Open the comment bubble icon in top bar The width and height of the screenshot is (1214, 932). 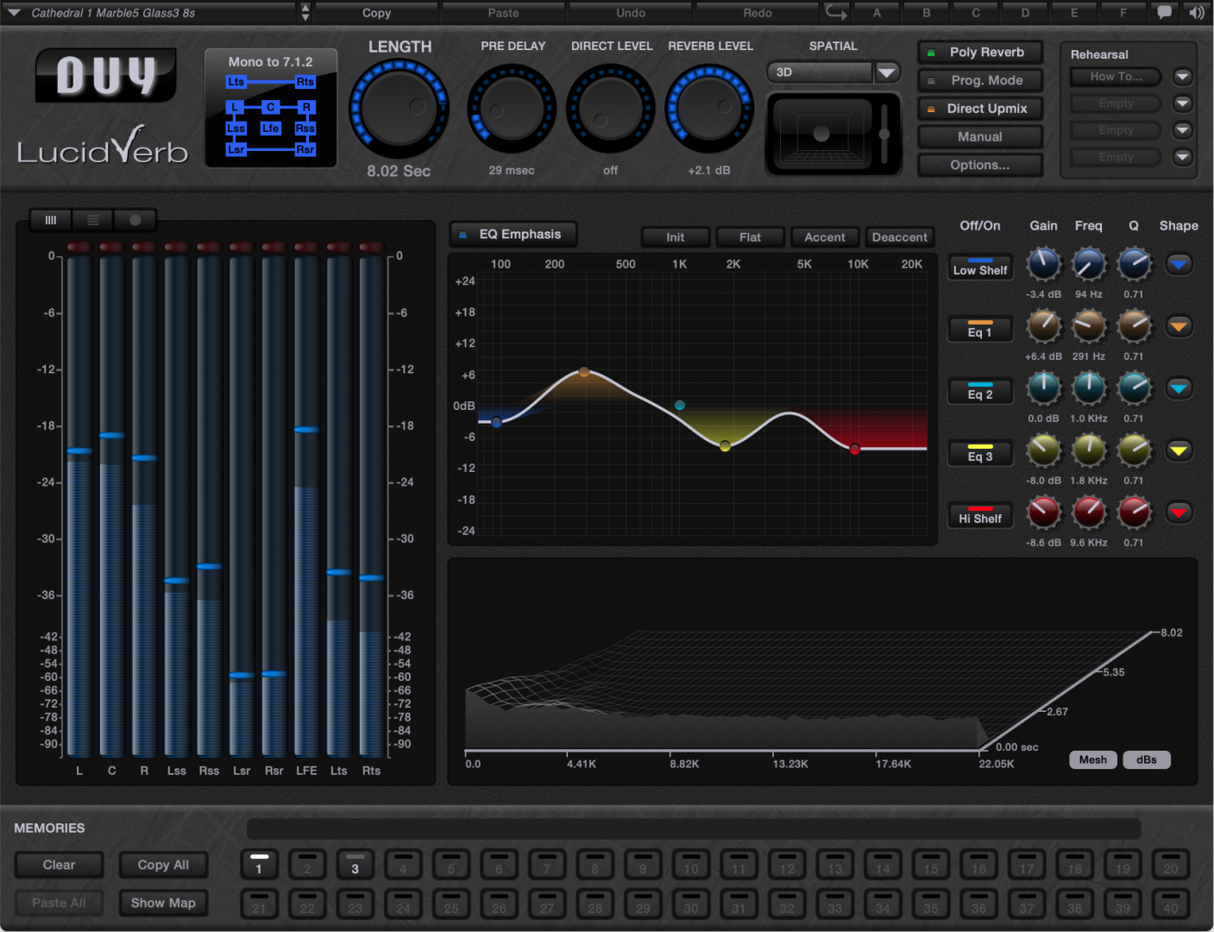point(1165,12)
